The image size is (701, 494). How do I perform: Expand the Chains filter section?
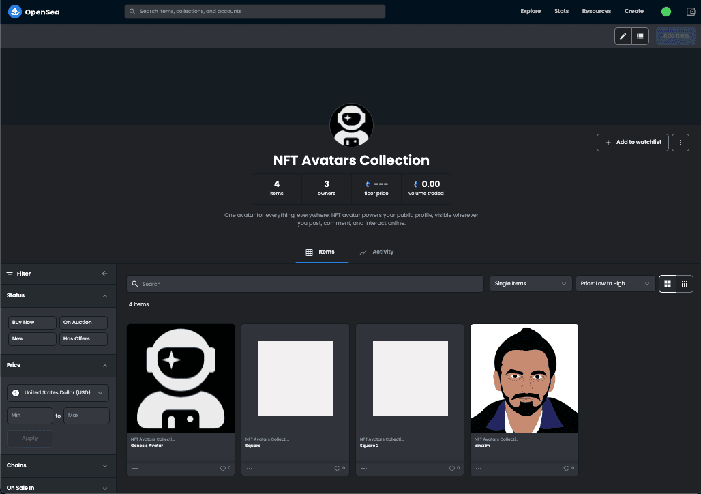[58, 465]
